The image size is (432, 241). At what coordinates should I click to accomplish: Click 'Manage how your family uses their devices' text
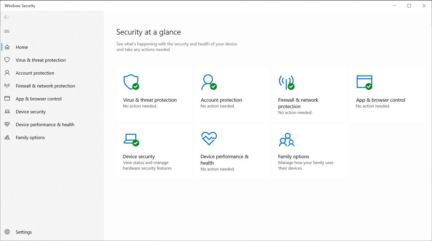[x=306, y=166]
